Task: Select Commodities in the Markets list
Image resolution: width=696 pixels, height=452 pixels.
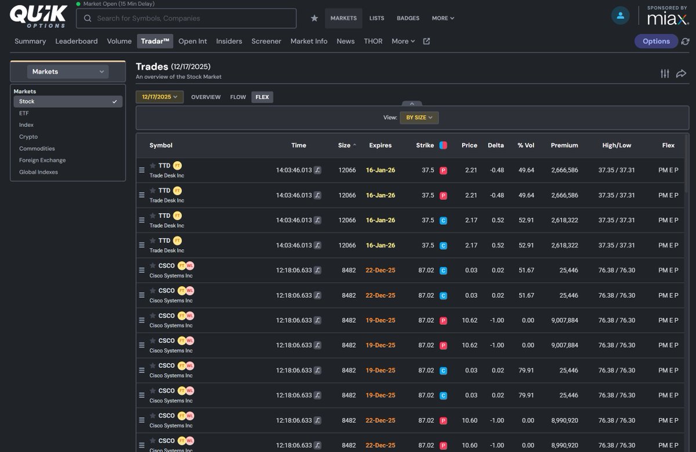Action: 68,148
